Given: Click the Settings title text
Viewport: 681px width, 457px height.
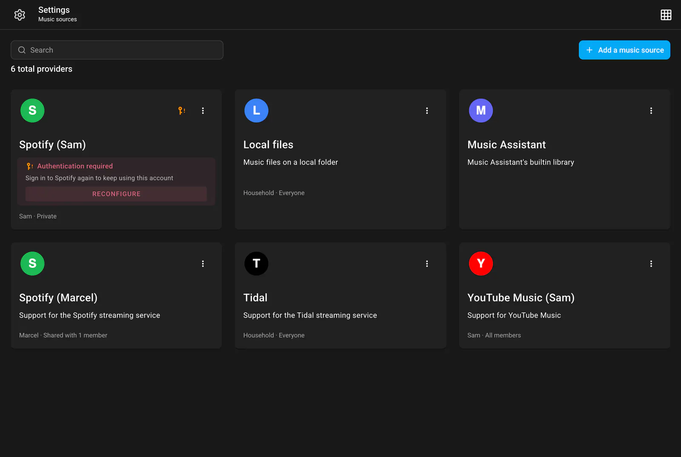Looking at the screenshot, I should (x=54, y=10).
